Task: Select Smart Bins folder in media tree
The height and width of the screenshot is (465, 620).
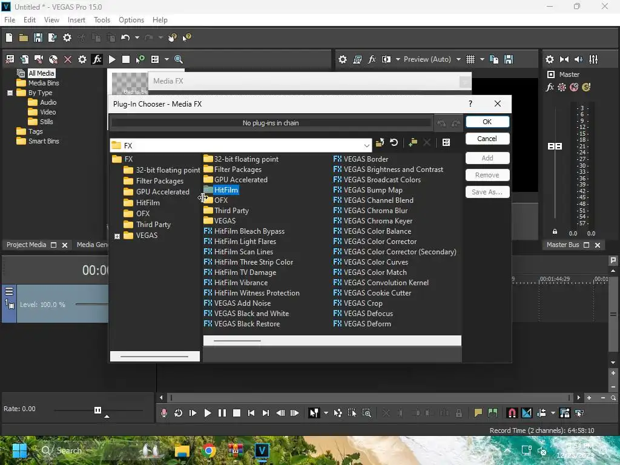Action: [x=44, y=141]
